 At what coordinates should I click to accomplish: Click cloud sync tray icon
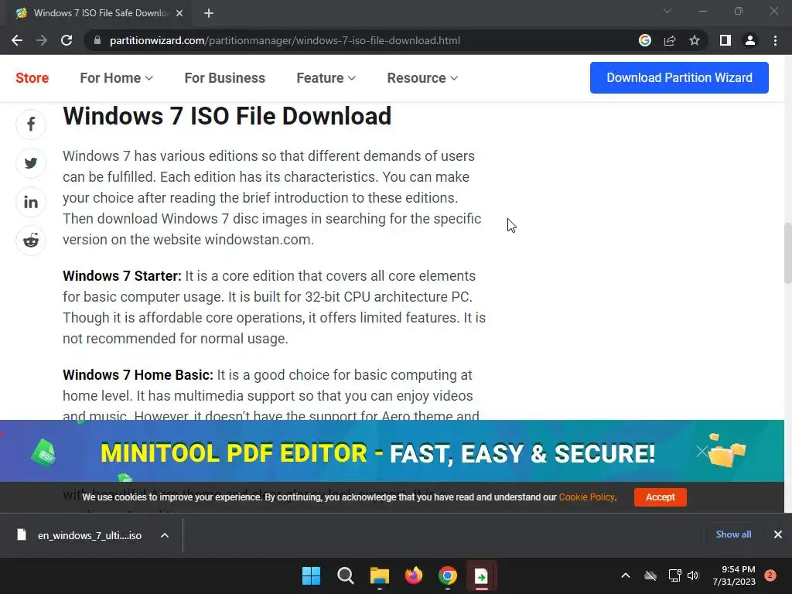click(650, 575)
